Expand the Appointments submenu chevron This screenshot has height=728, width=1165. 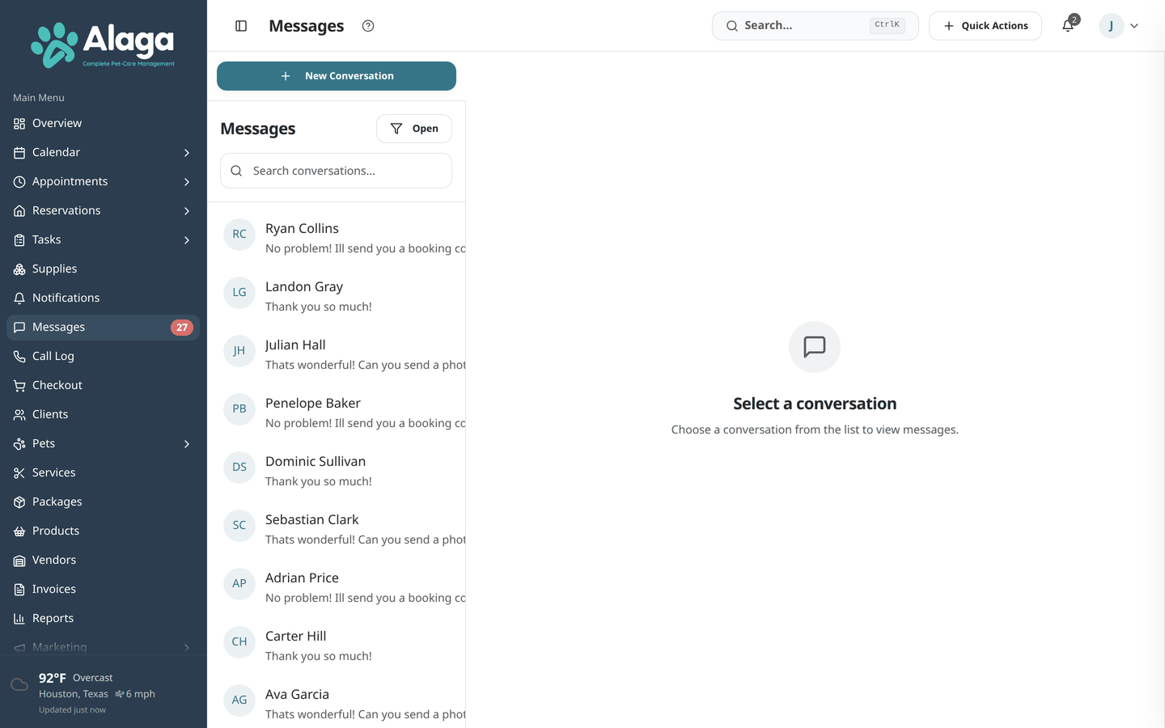point(187,182)
